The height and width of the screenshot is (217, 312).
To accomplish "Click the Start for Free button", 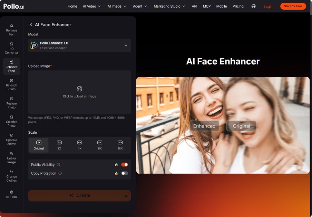I will point(293,6).
